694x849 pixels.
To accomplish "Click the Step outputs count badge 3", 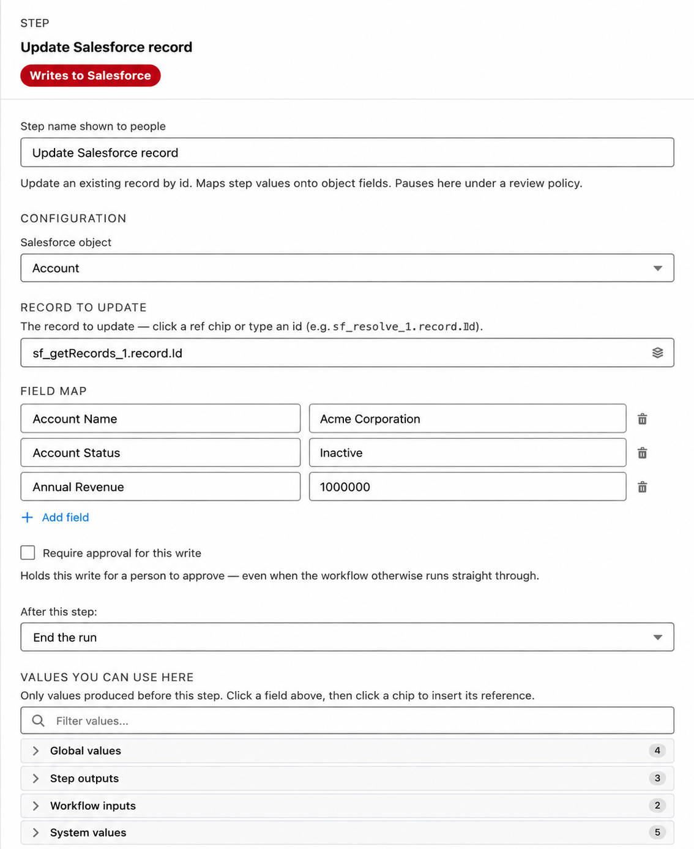I will [x=657, y=778].
